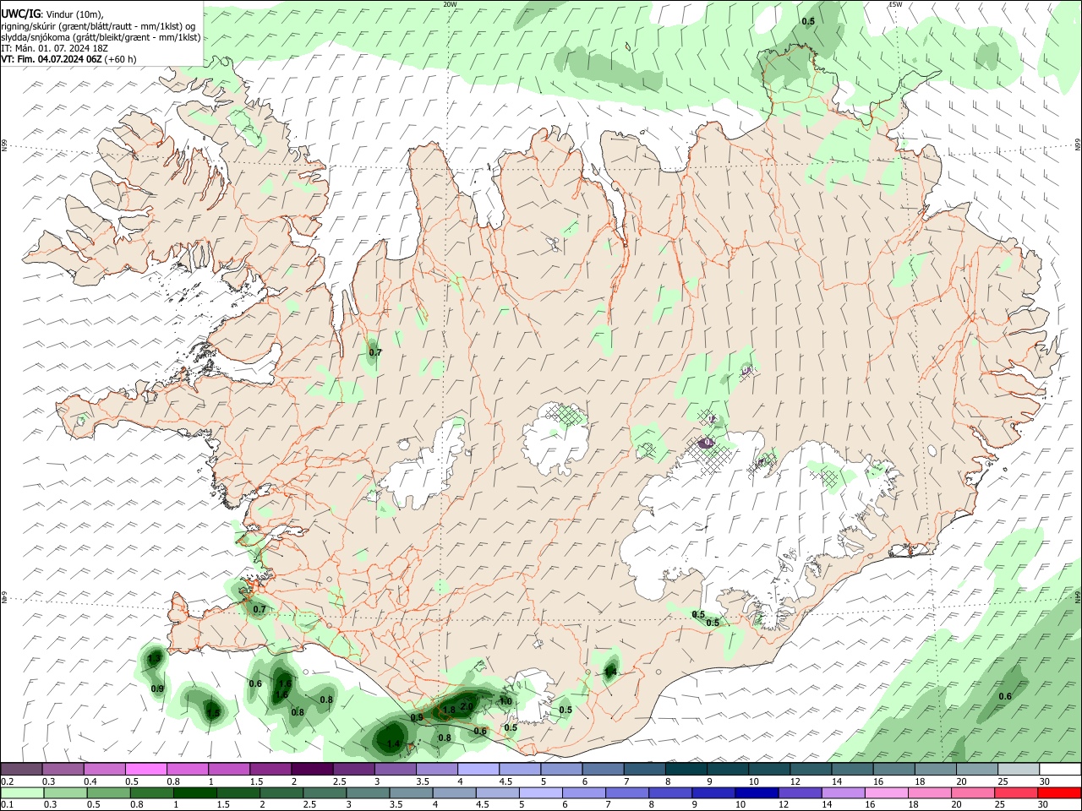Select the white swatch after 30 on snow scale
Screen dimensions: 1082x811
(x=1060, y=770)
